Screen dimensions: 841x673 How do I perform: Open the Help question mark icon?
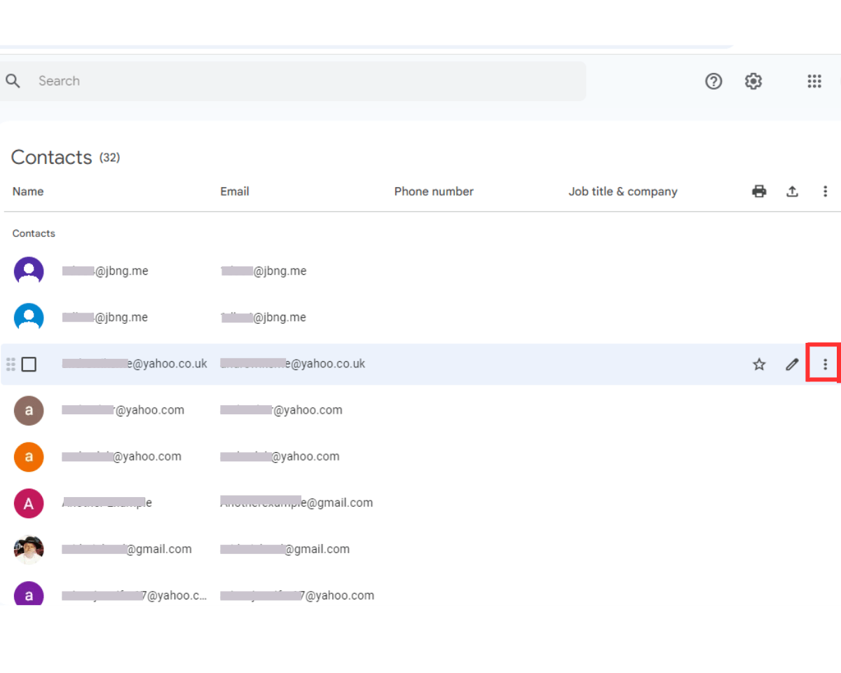pyautogui.click(x=713, y=81)
